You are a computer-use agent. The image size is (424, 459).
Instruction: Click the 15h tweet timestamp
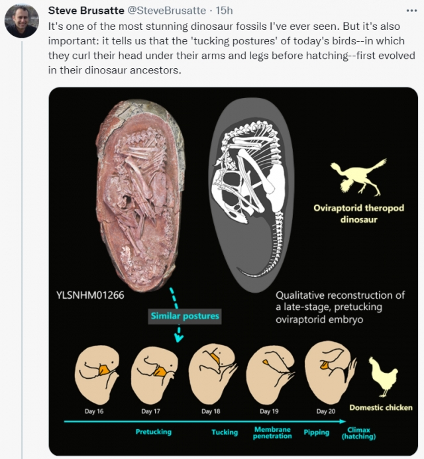click(x=225, y=11)
